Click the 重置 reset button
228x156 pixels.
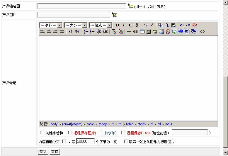pyautogui.click(x=55, y=152)
